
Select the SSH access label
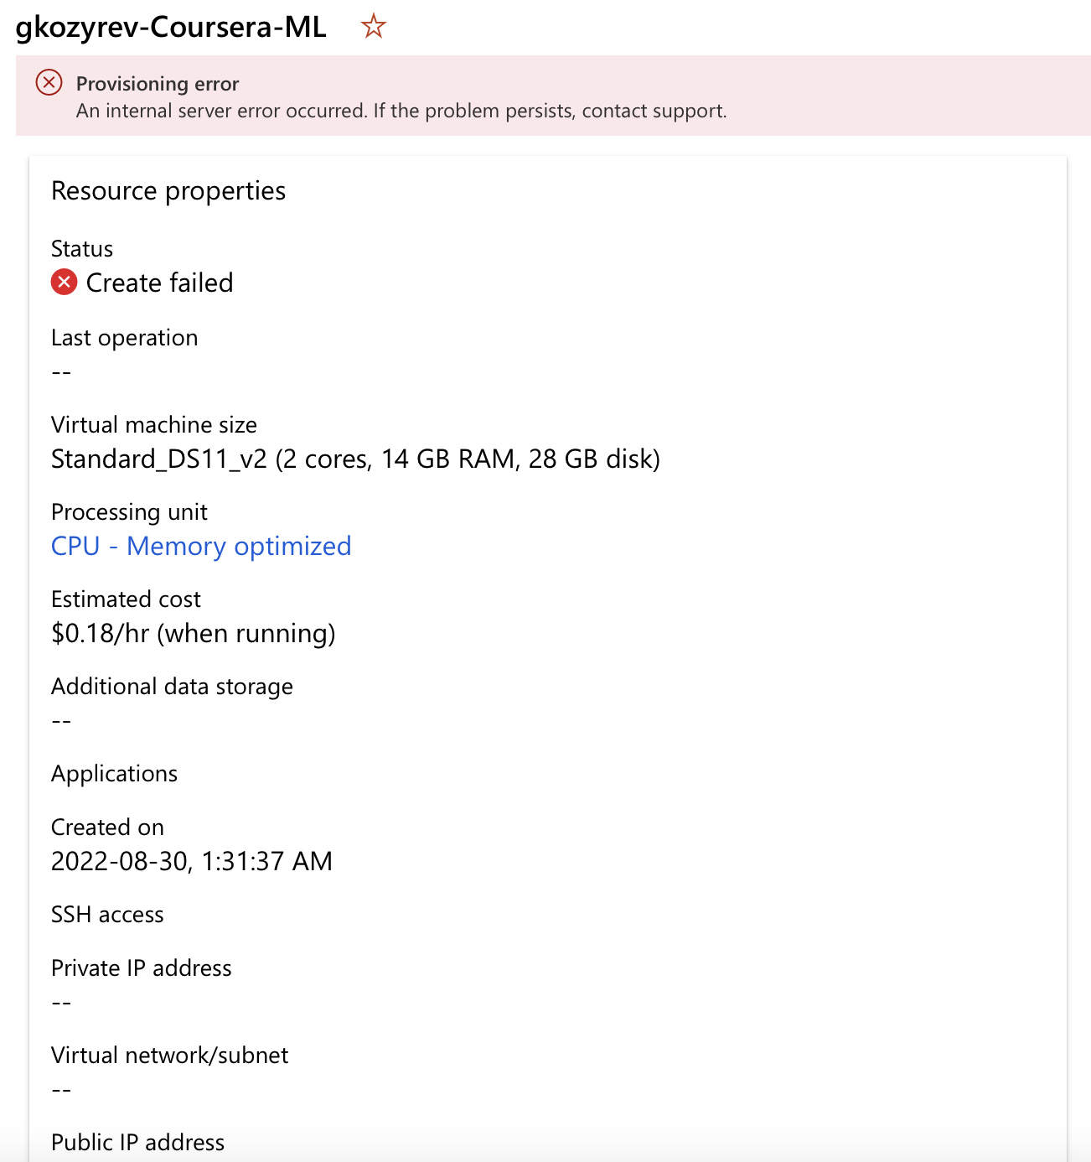[107, 915]
